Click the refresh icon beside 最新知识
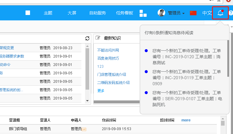 87,38
